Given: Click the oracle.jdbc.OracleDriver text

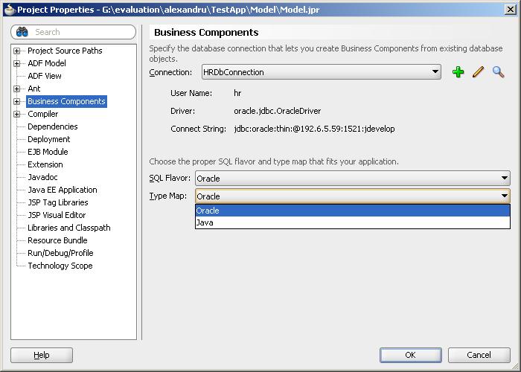Looking at the screenshot, I should click(x=278, y=111).
